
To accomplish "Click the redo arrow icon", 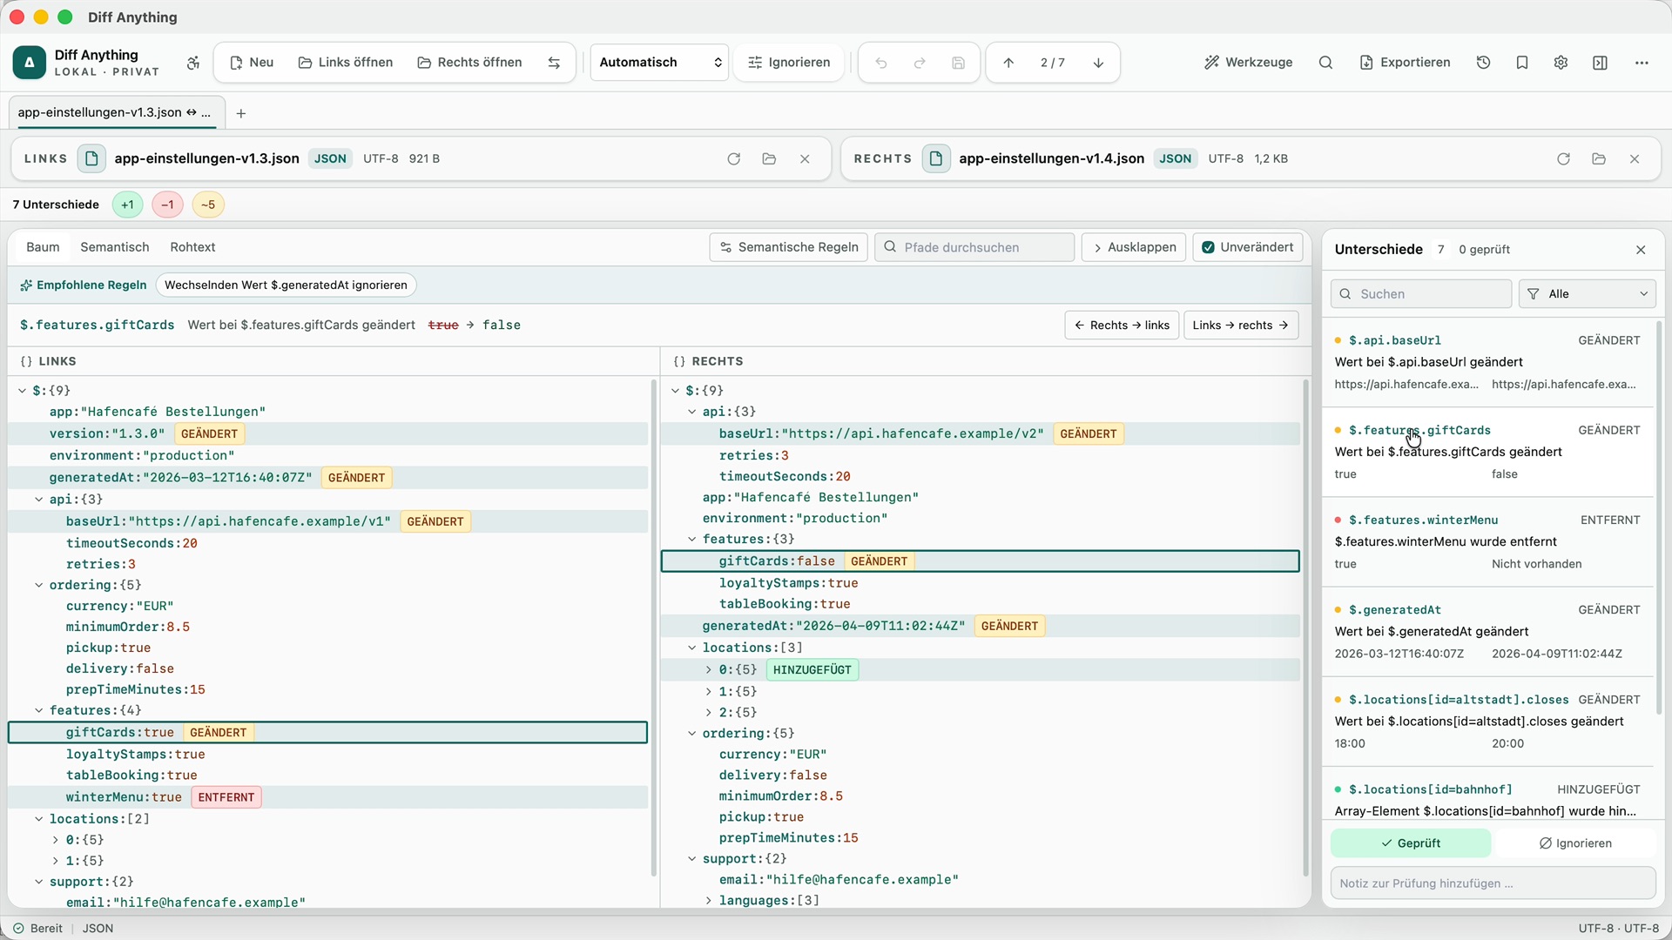I will coord(920,63).
